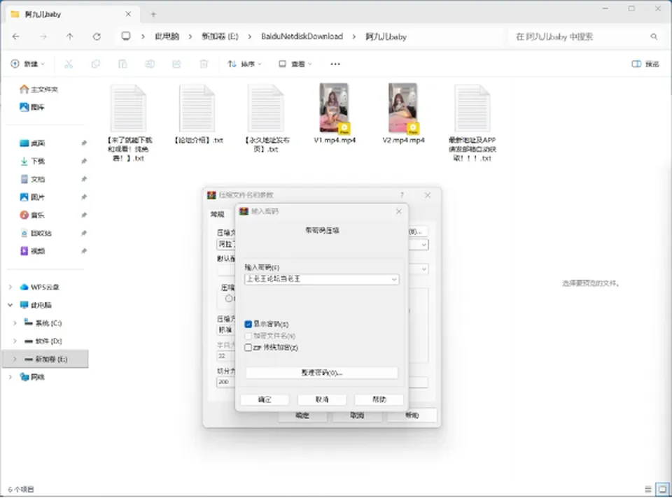Open the 新建 dropdown in Explorer toolbar
The image size is (672, 498).
pos(28,64)
